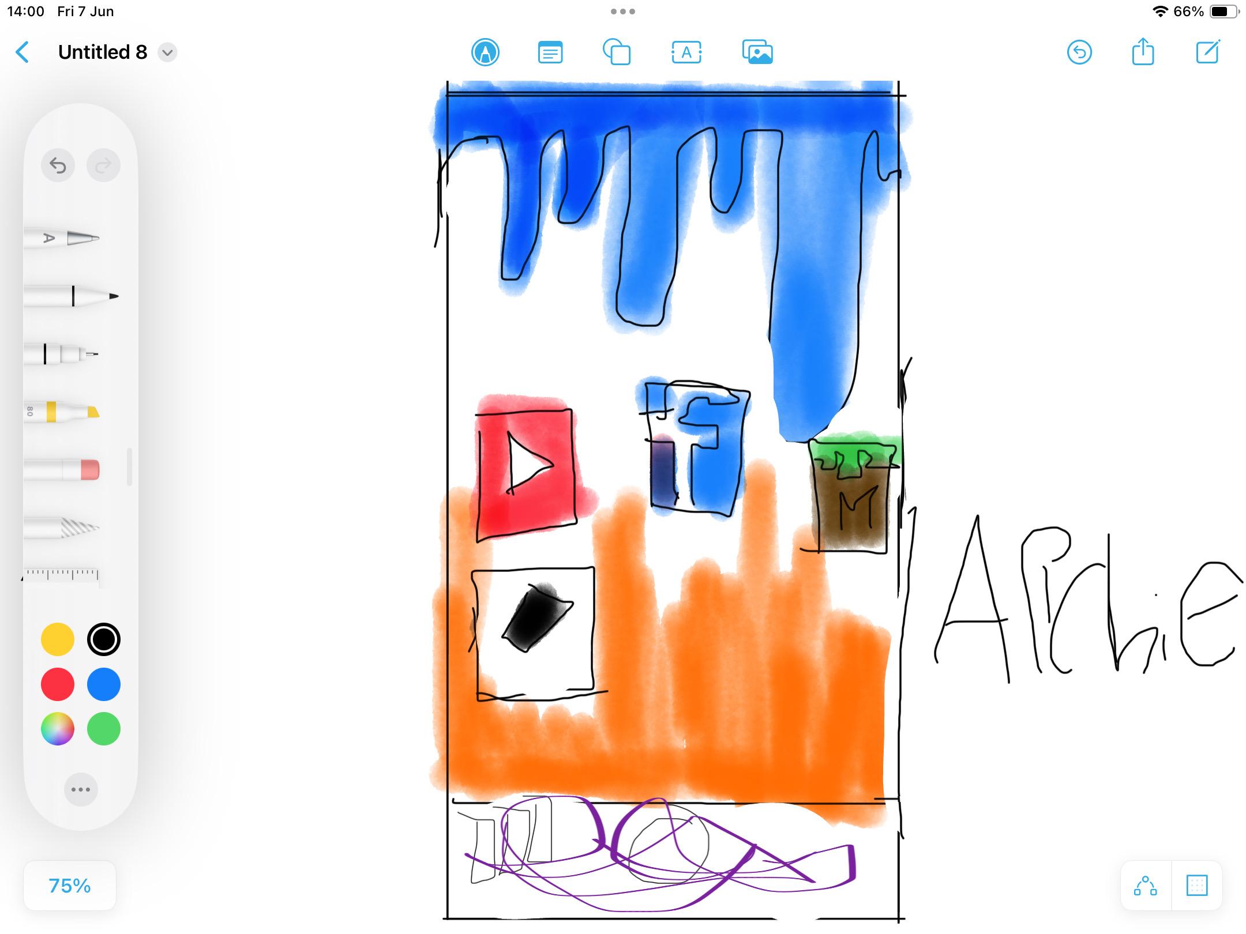The image size is (1246, 934).
Task: Pick the yellow color swatch
Action: coord(58,639)
